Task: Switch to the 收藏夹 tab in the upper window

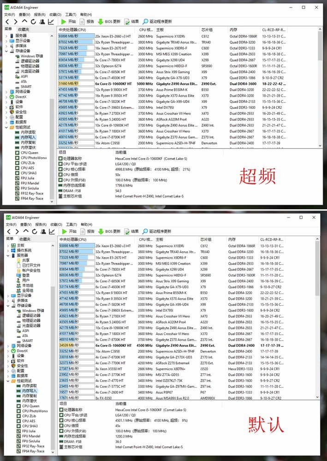Action: click(x=24, y=30)
